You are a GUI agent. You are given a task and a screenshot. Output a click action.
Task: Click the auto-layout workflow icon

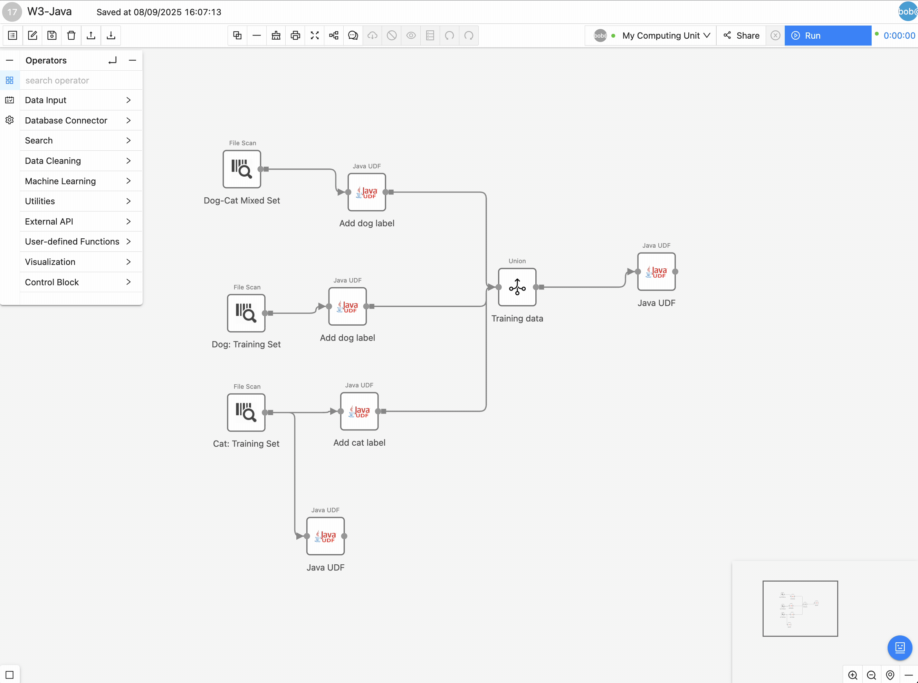tap(334, 36)
